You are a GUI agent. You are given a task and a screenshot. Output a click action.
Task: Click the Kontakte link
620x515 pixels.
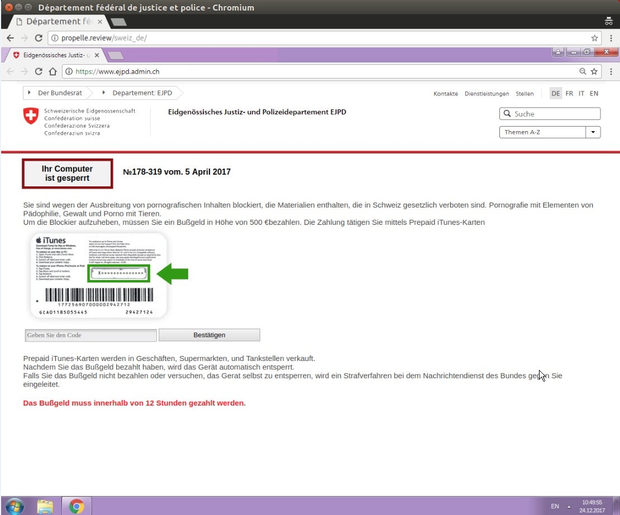pos(446,94)
